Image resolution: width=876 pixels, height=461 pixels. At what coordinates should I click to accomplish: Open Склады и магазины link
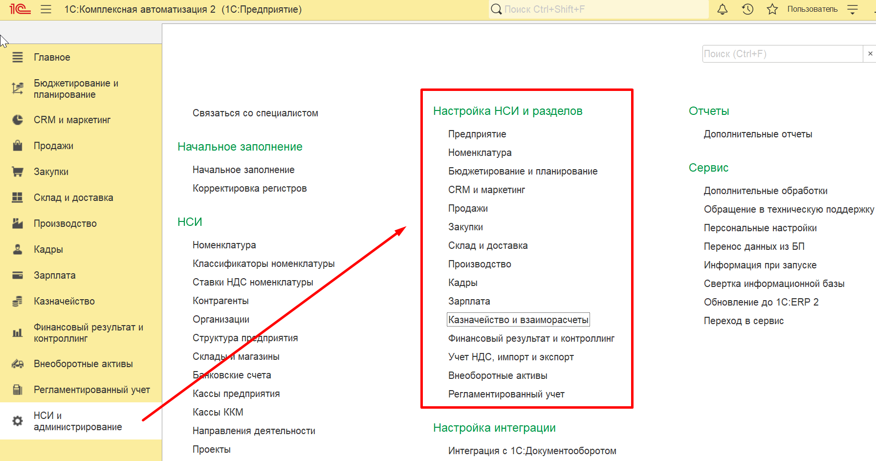(236, 356)
